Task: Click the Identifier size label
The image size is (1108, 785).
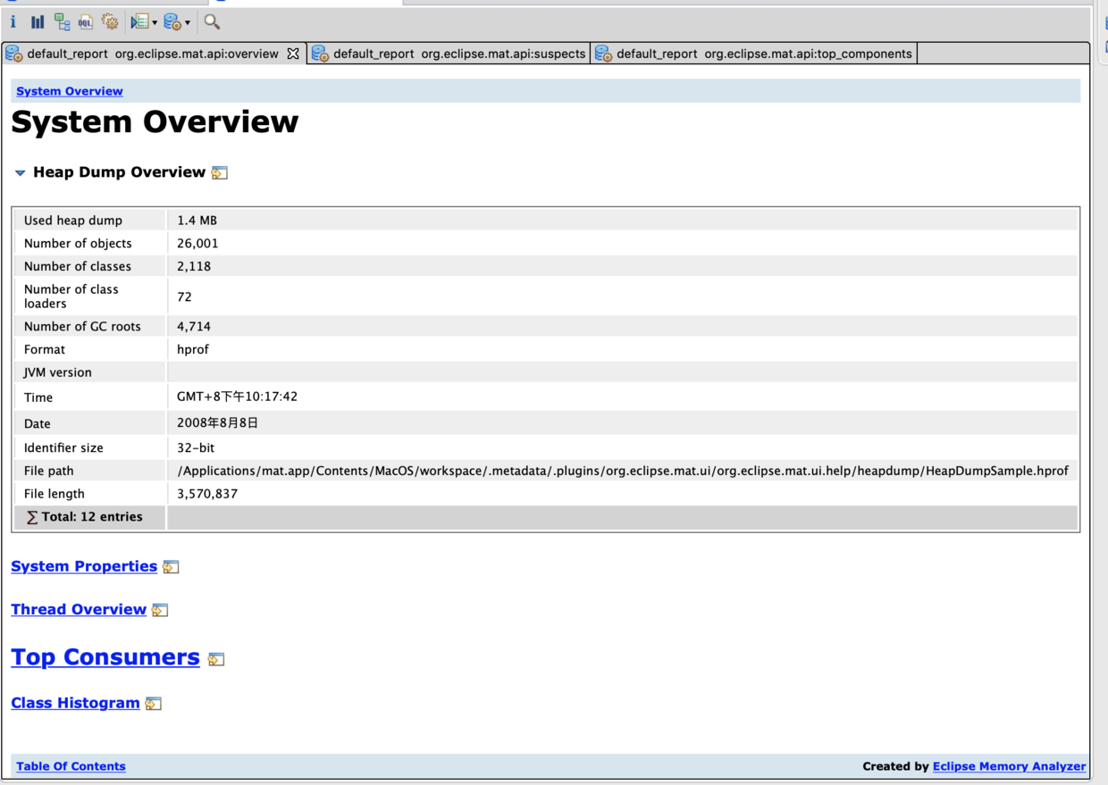Action: pyautogui.click(x=63, y=447)
